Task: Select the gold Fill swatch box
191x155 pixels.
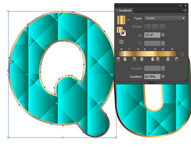Action: point(120,30)
